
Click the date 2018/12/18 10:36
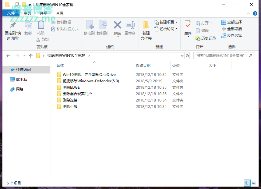pos(151,94)
